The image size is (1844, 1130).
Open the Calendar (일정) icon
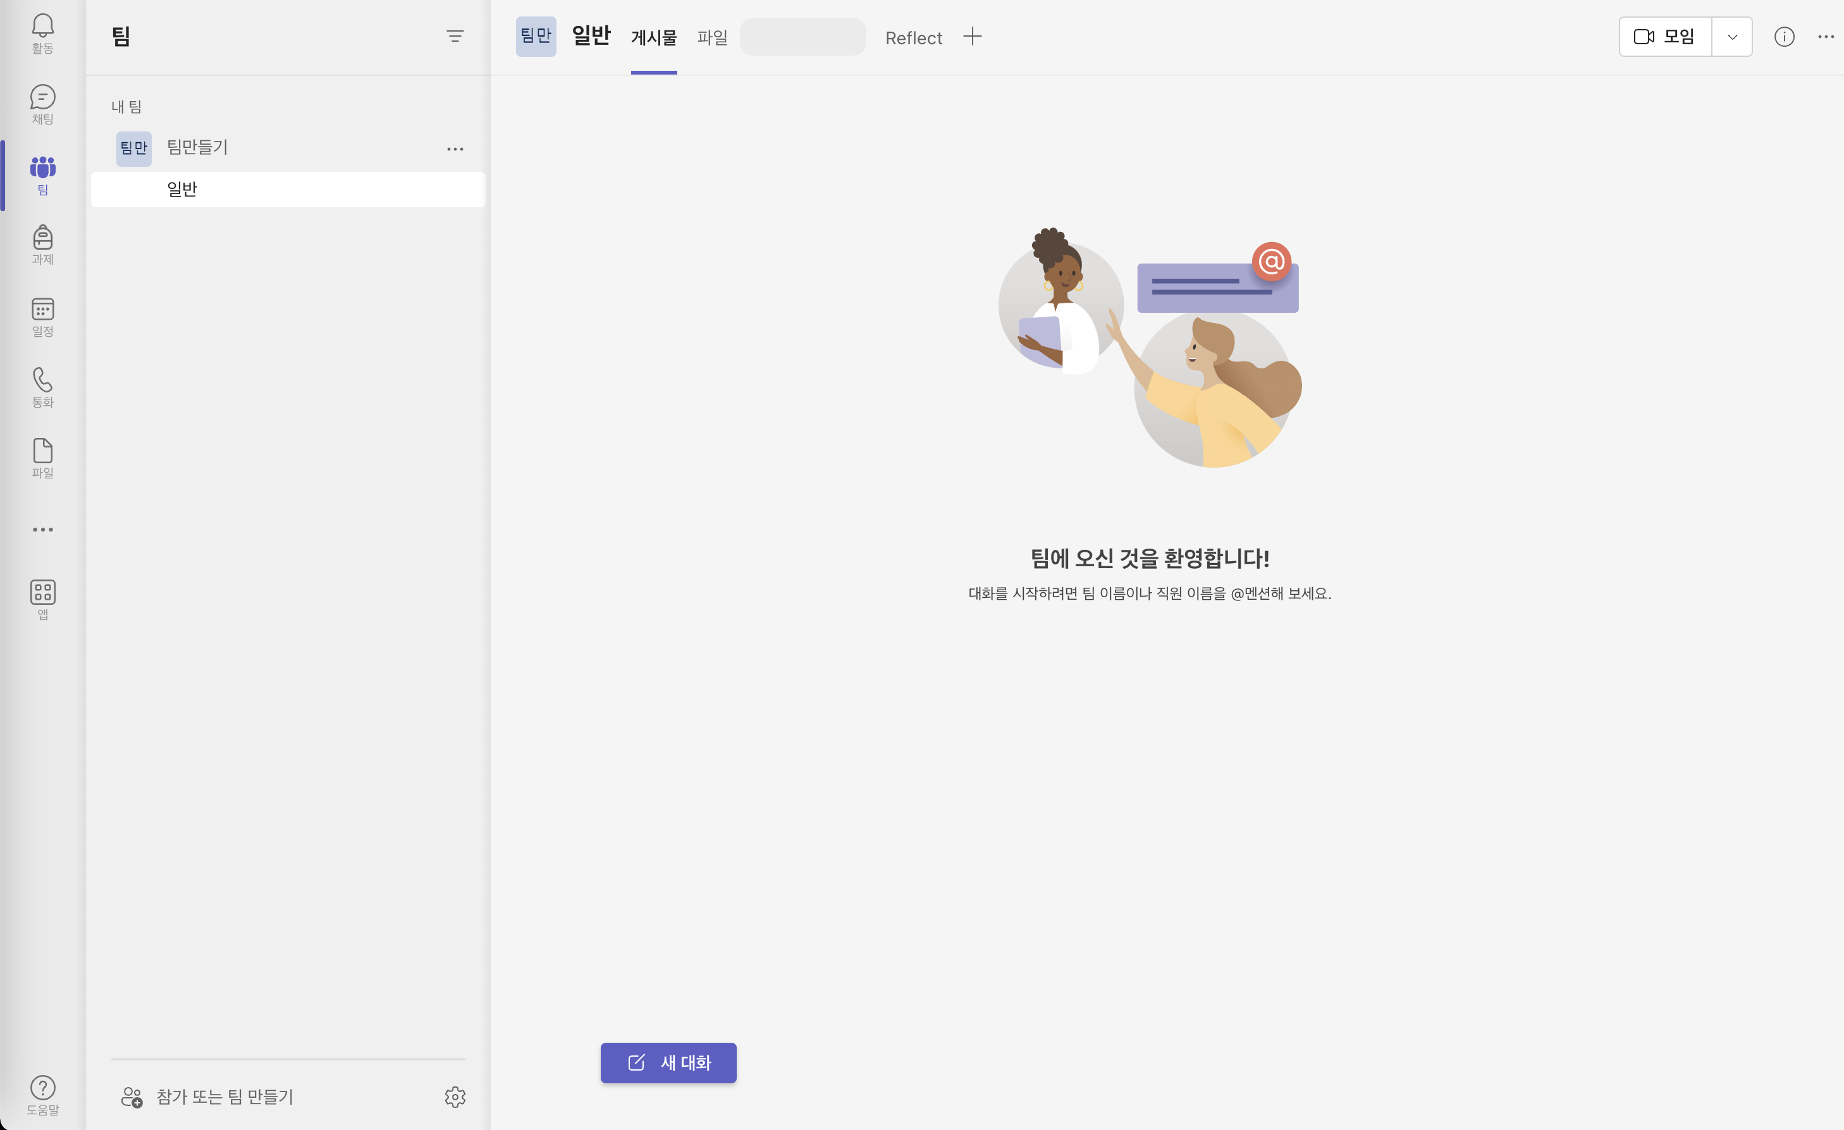point(42,317)
